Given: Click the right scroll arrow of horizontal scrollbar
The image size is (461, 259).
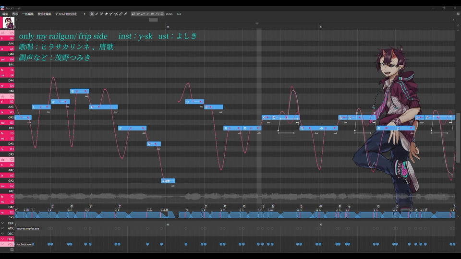Looking at the screenshot, I should [x=453, y=20].
